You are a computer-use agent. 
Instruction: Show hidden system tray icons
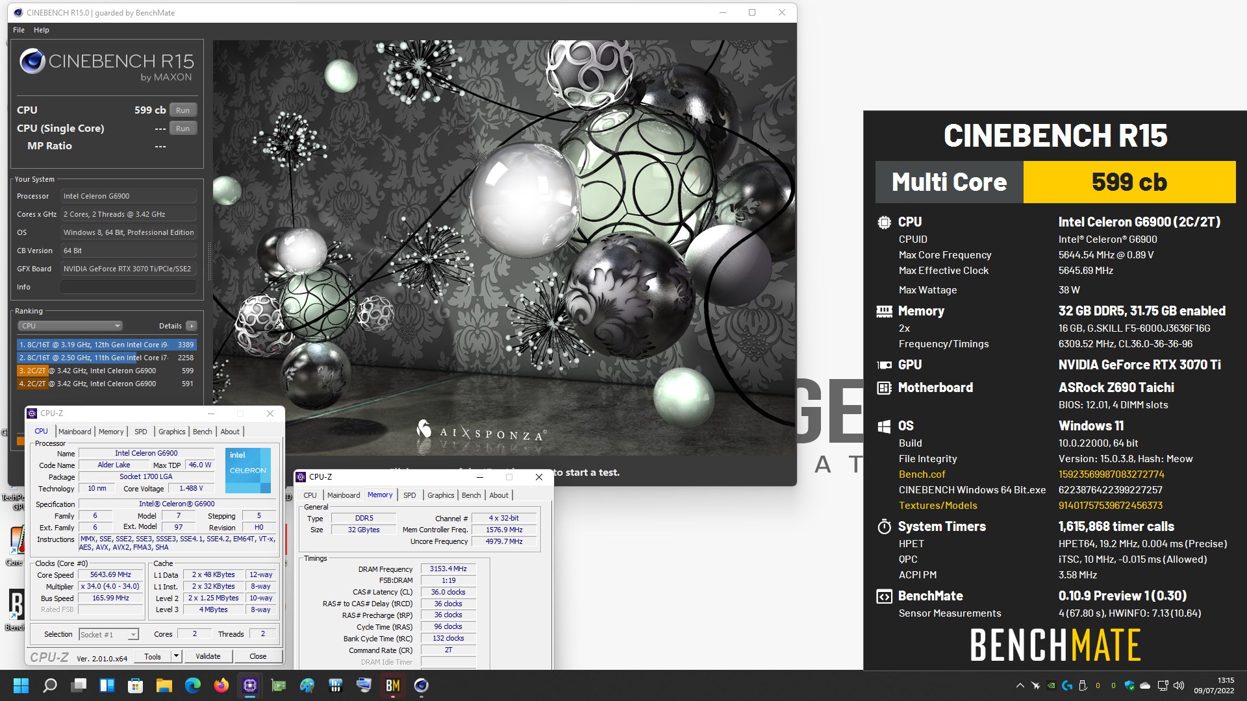pos(1020,685)
